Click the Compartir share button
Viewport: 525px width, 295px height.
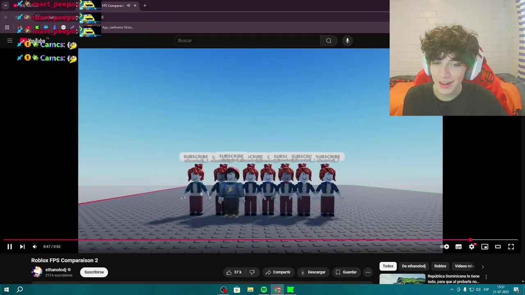(x=278, y=272)
